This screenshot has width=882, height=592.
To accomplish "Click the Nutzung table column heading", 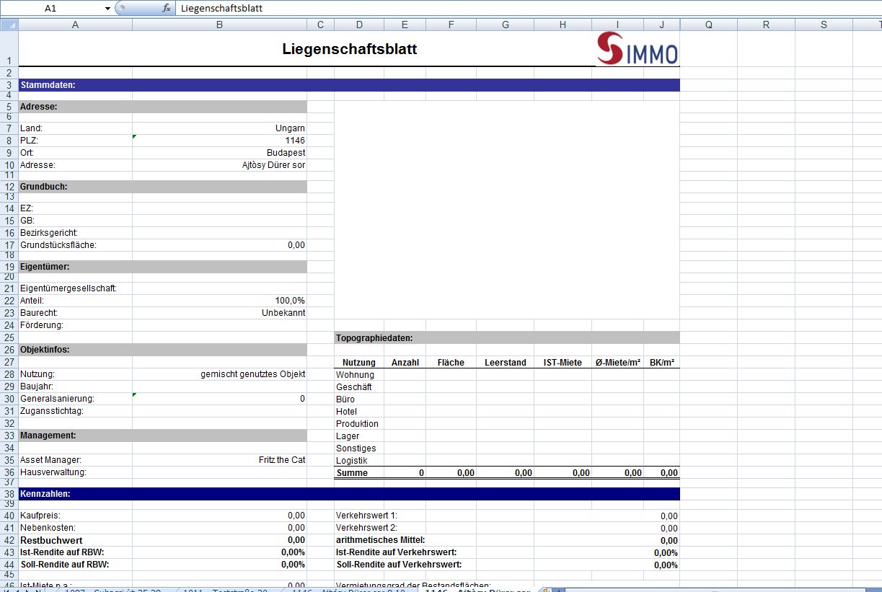I will pos(359,362).
